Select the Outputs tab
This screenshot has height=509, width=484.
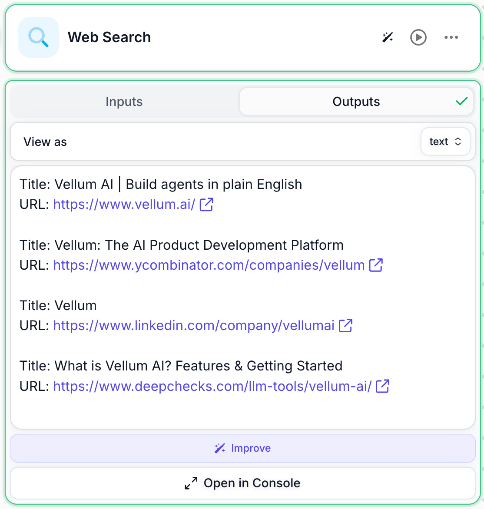point(356,101)
